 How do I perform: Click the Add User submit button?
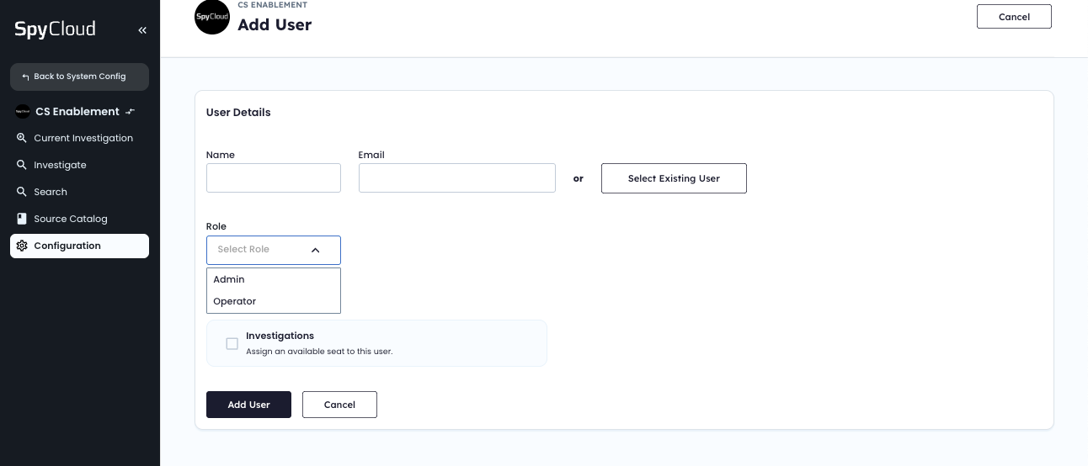(248, 405)
